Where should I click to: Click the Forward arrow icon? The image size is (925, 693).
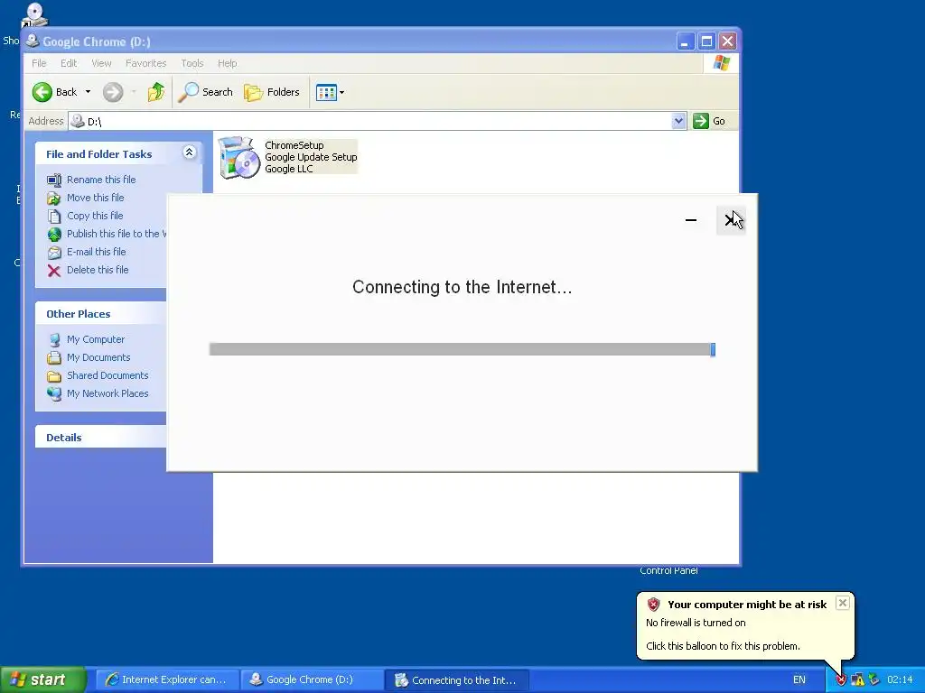tap(113, 92)
